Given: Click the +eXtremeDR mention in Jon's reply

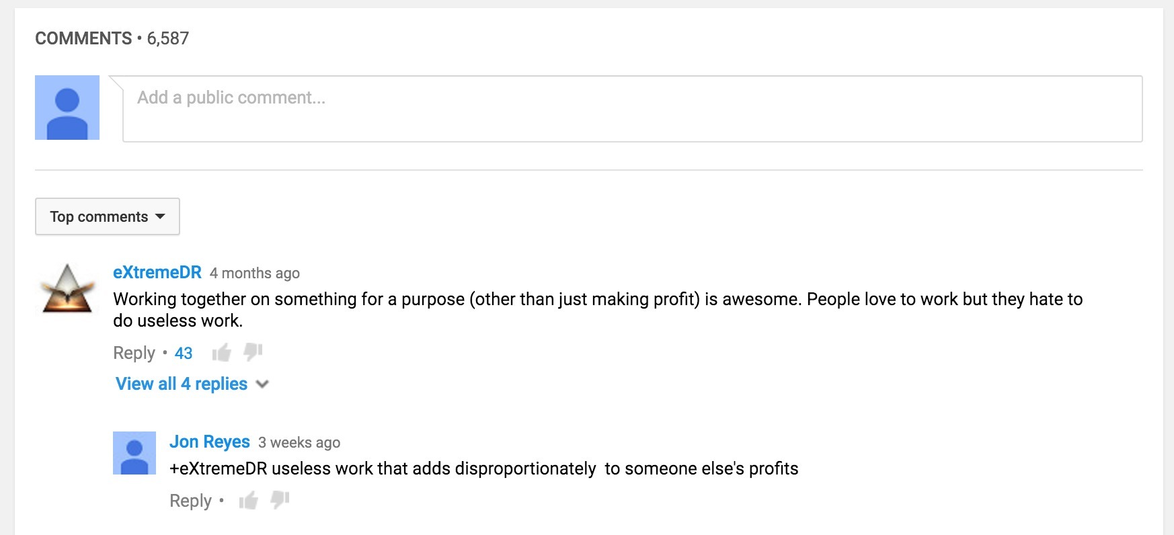Looking at the screenshot, I should 219,468.
